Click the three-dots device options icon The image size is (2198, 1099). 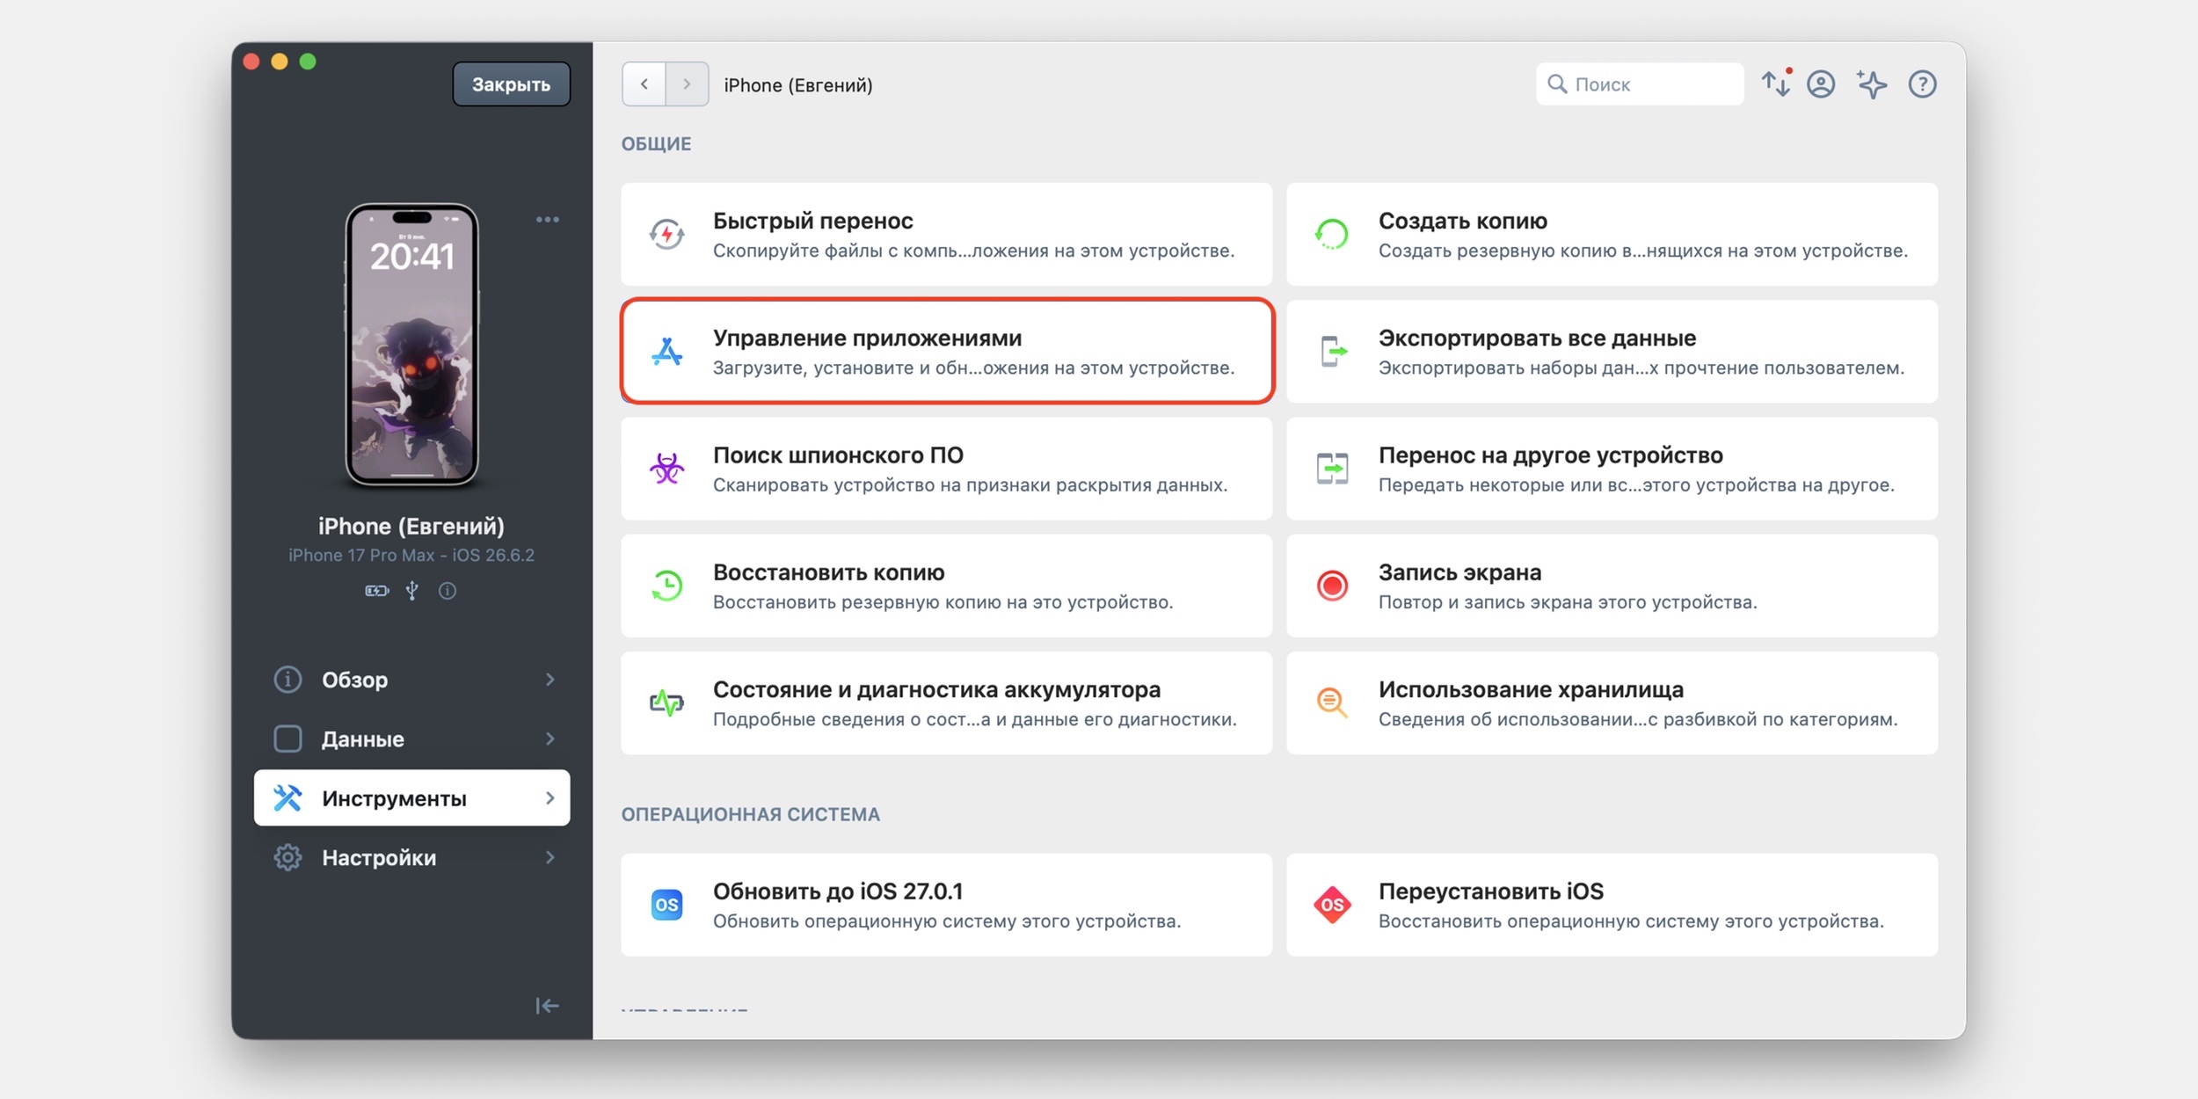pos(548,219)
